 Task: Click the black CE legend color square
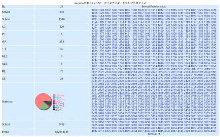click(54, 109)
